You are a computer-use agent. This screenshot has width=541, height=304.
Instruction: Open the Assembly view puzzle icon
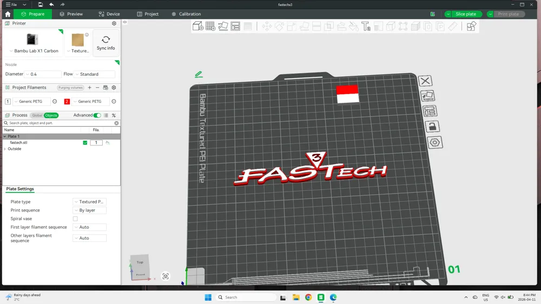[471, 26]
